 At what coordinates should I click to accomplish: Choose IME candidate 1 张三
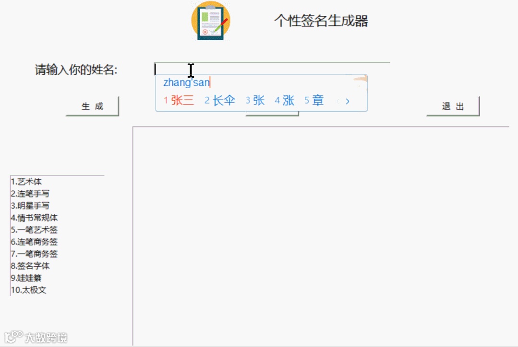179,100
